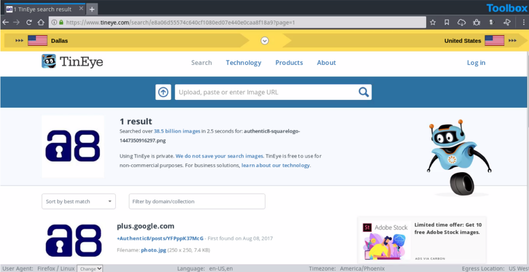
Task: Click the plus.google.com result heading
Action: [146, 226]
